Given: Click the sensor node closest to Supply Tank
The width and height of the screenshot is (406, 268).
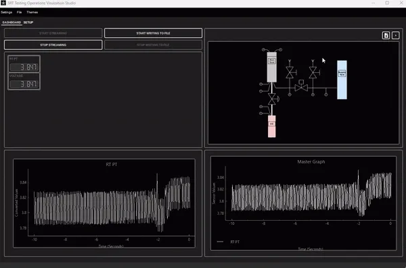Looking at the screenshot, I should pyautogui.click(x=326, y=95).
